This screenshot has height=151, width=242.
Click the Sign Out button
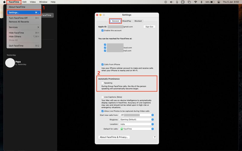pyautogui.click(x=149, y=27)
